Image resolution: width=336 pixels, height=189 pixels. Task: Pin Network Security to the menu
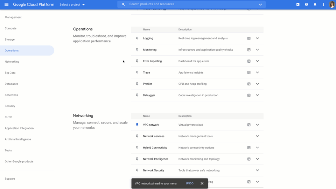point(137,170)
